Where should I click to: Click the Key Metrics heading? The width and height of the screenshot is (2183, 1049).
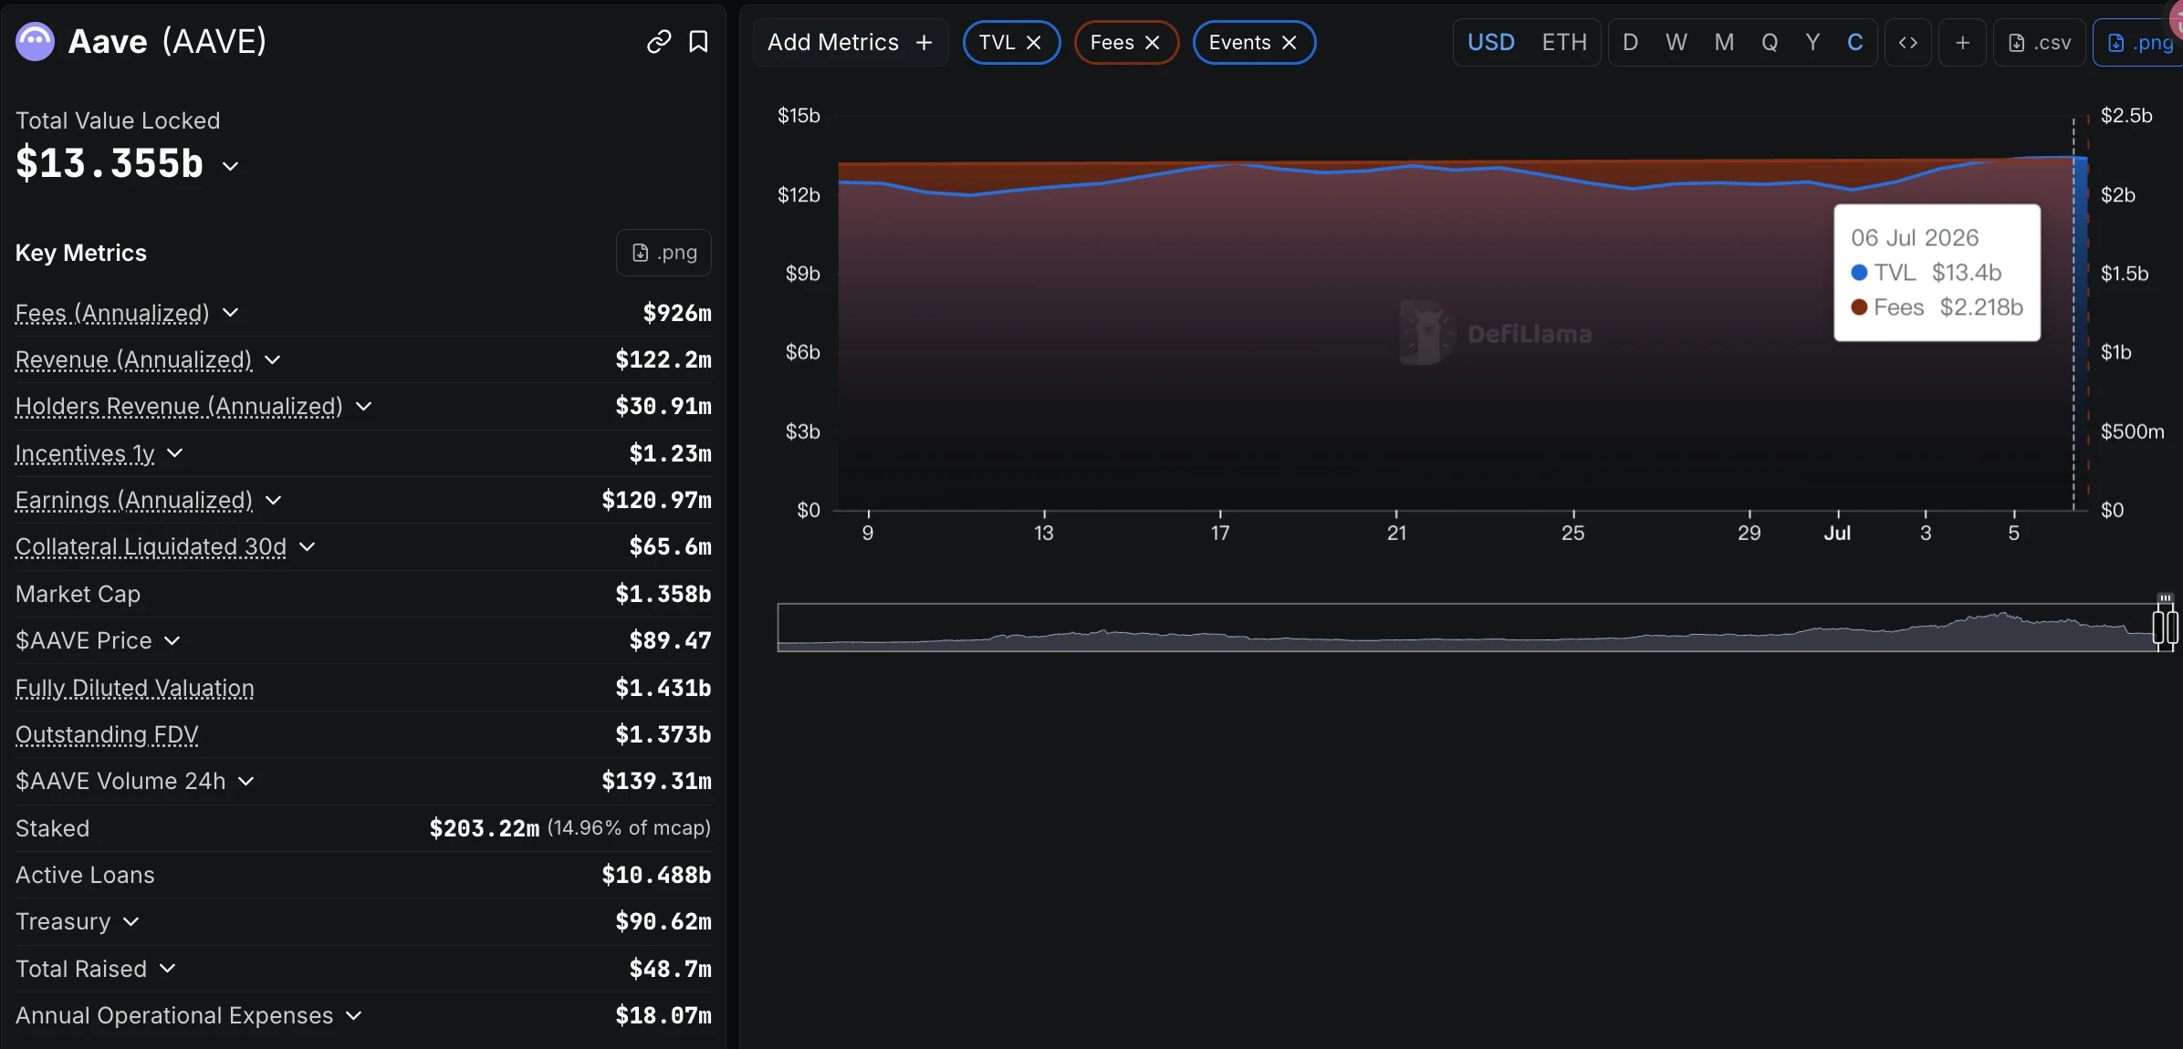(x=81, y=254)
